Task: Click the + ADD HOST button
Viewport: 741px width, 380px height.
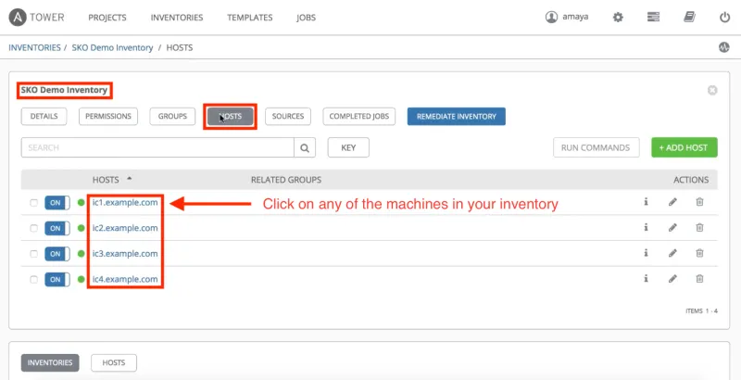Action: click(684, 148)
